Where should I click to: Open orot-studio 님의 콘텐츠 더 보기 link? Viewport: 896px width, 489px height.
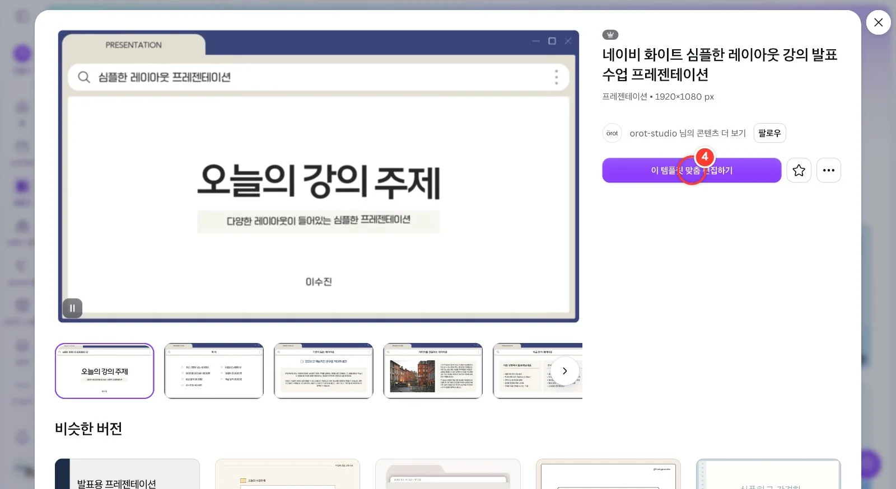pyautogui.click(x=688, y=133)
